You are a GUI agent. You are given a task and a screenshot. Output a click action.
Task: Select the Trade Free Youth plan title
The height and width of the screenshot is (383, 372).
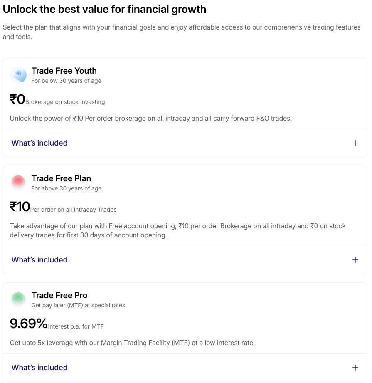pyautogui.click(x=64, y=71)
